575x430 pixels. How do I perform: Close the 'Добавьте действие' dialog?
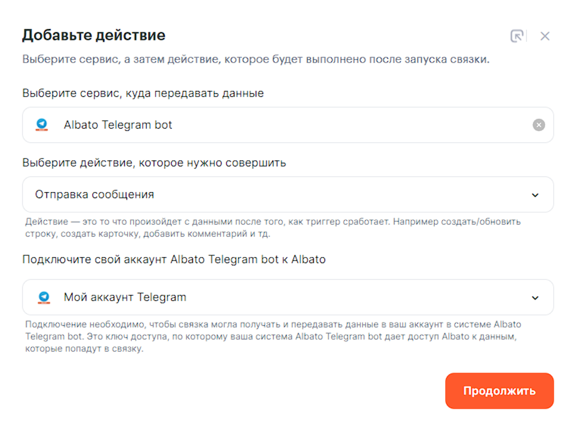click(545, 36)
